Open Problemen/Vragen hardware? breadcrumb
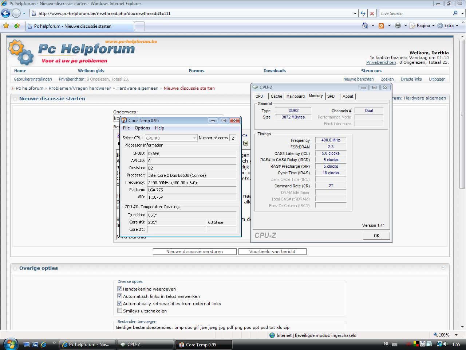This screenshot has width=466, height=350. [x=80, y=88]
